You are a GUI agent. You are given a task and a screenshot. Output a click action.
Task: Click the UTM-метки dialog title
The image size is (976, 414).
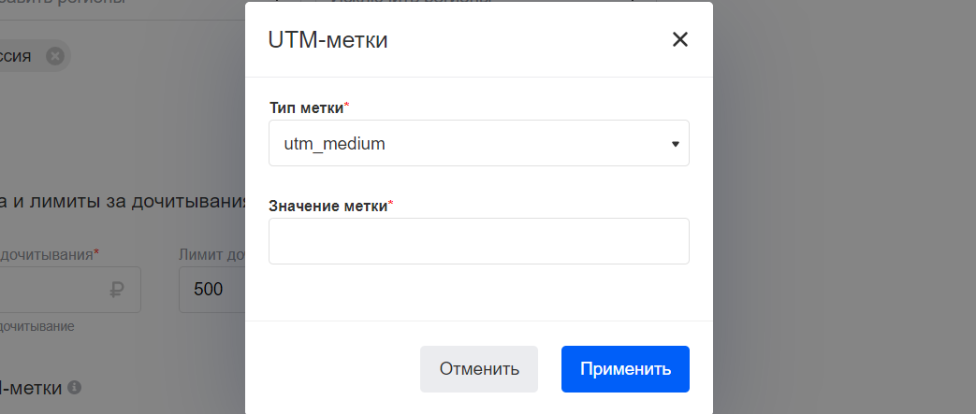tap(328, 40)
